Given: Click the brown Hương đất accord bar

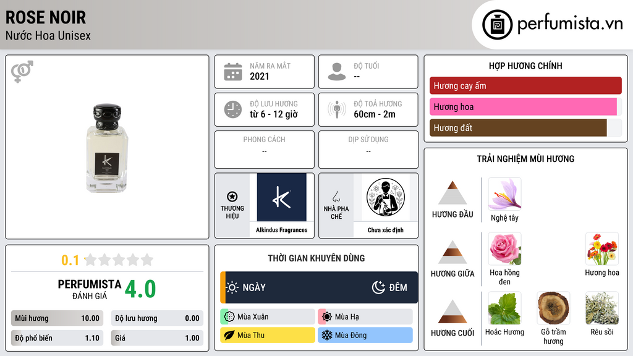Looking at the screenshot, I should [518, 127].
